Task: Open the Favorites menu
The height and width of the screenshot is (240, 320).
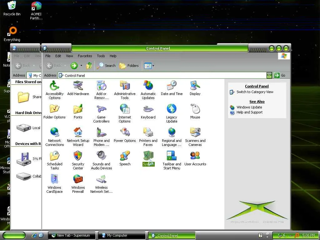Action: click(x=85, y=56)
